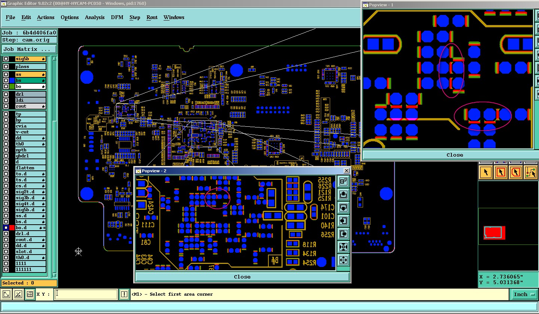Click the Job Matrix button
Viewport: 539px width, 314px height.
pyautogui.click(x=29, y=49)
